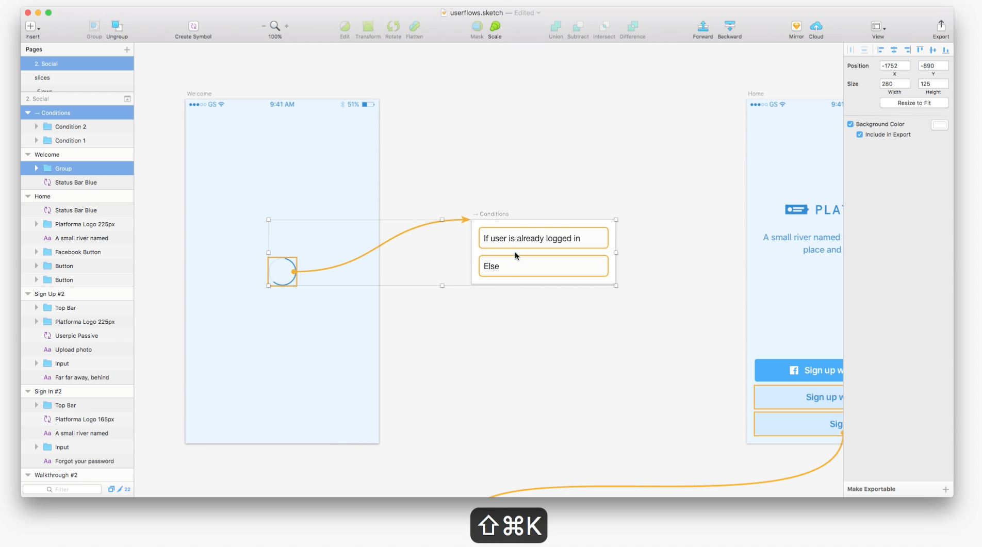Open Sketch Cloud from toolbar

point(816,26)
